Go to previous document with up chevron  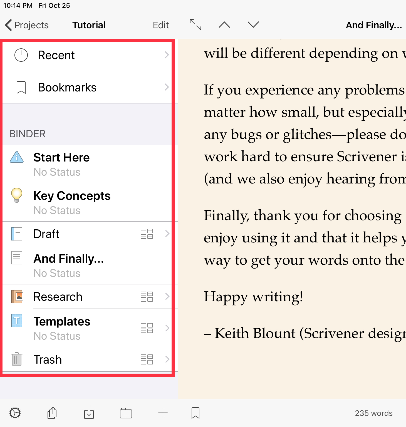point(224,25)
